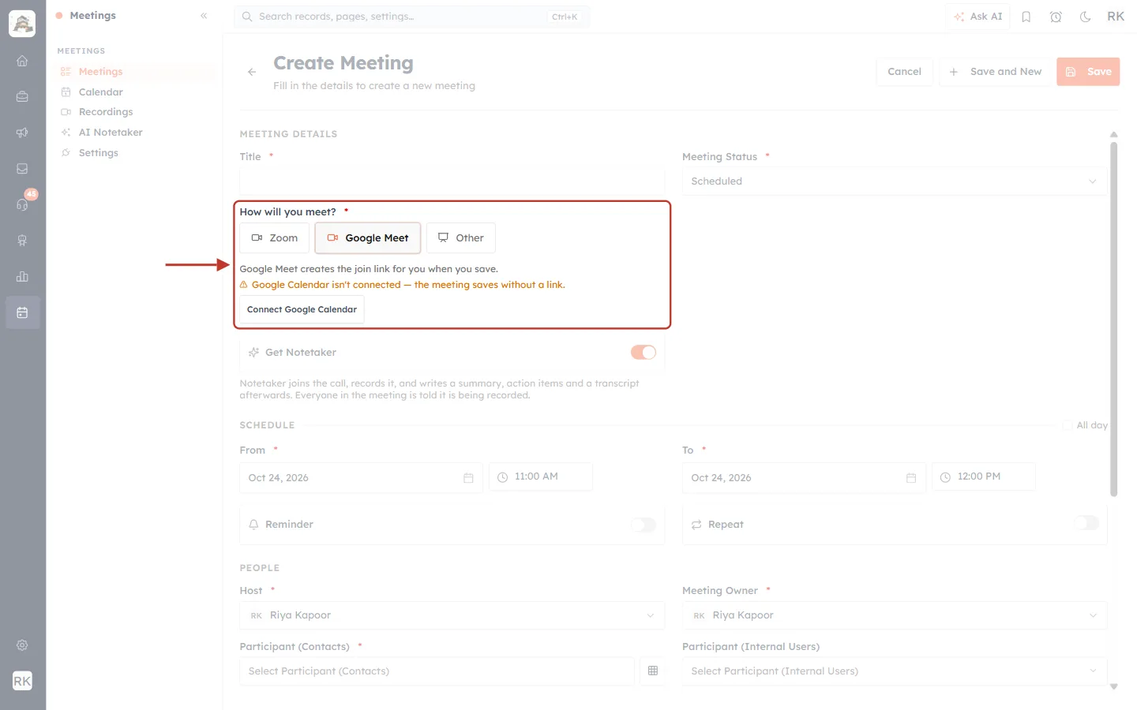The height and width of the screenshot is (710, 1137).
Task: Click the grid icon beside Participant (Contacts)
Action: point(653,671)
